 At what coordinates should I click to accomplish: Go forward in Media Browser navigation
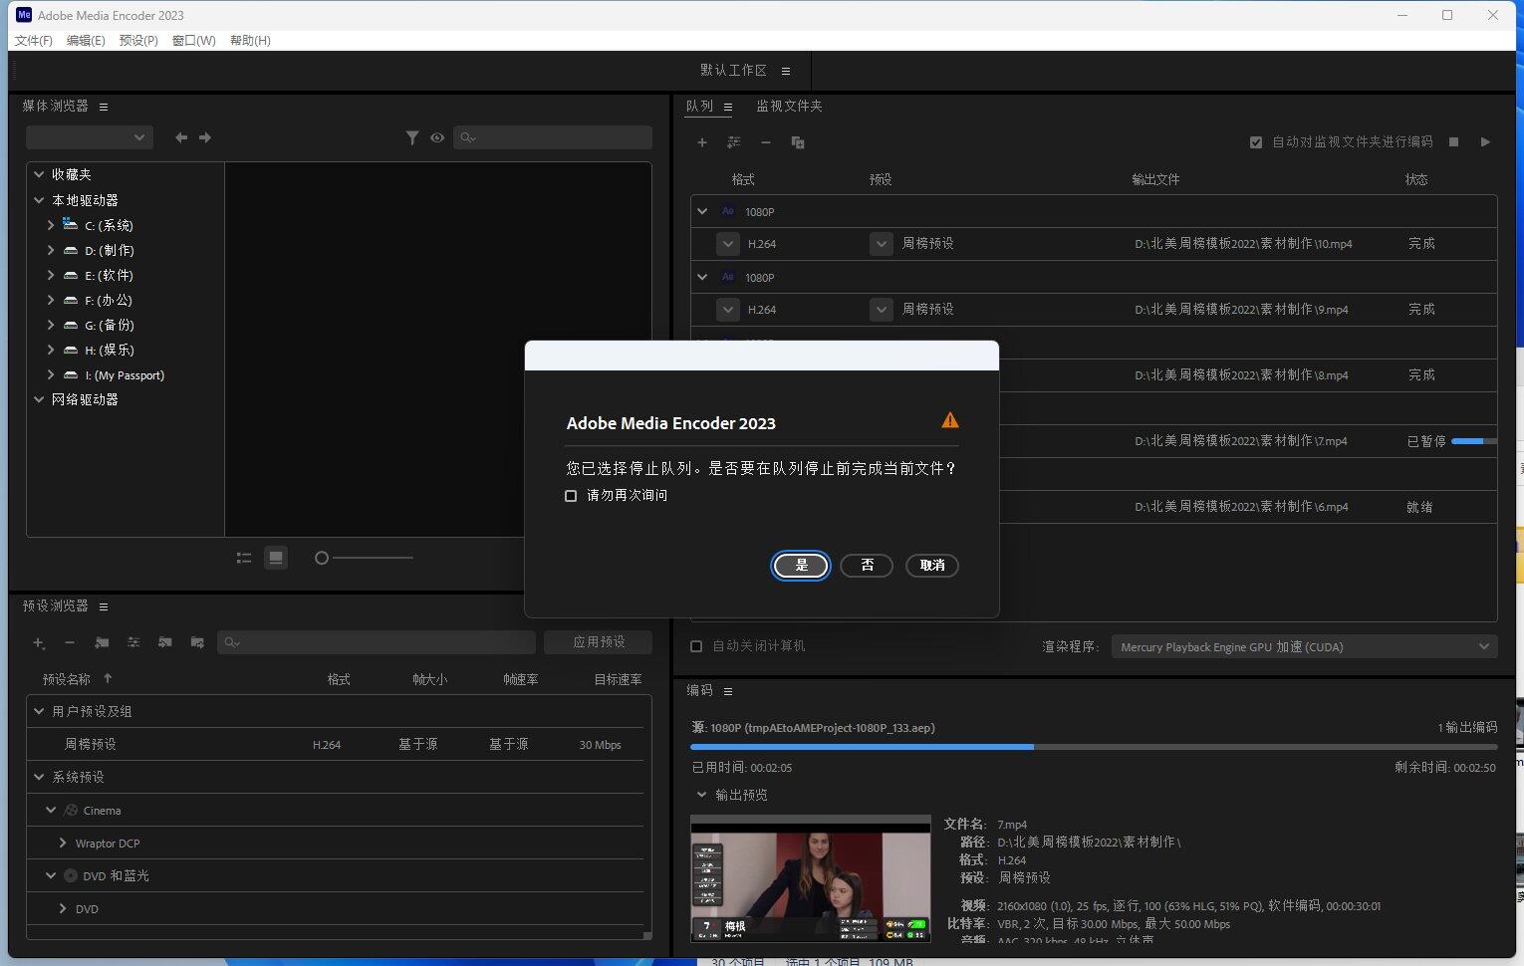coord(205,137)
